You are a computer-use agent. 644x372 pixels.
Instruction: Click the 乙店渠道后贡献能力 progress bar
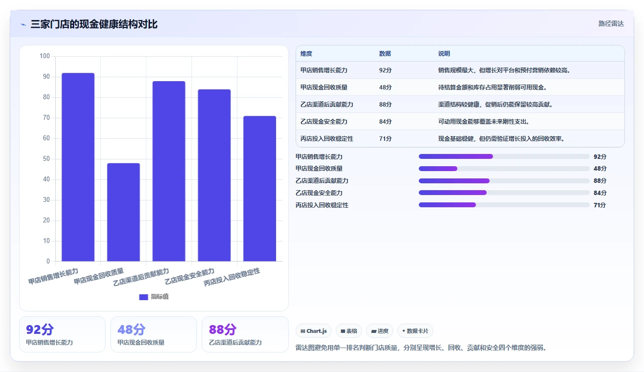504,181
